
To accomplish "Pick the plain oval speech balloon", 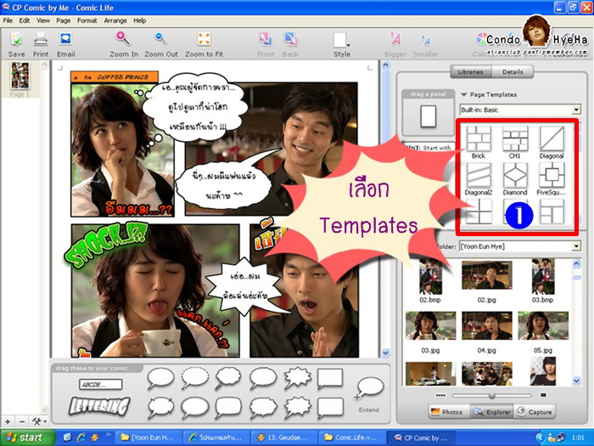I will [160, 378].
